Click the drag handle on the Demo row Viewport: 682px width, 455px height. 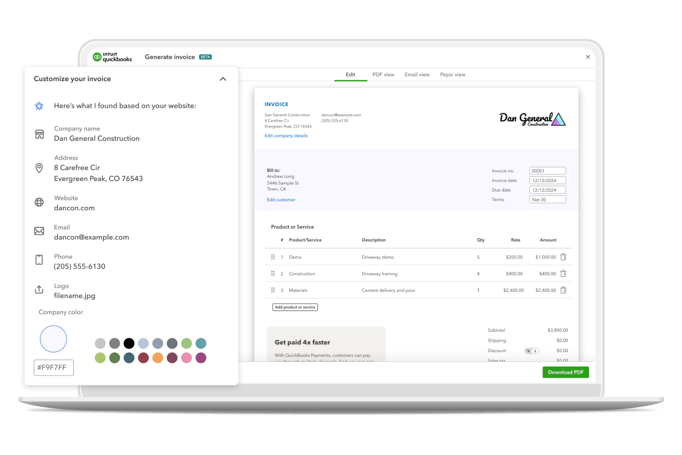point(273,257)
